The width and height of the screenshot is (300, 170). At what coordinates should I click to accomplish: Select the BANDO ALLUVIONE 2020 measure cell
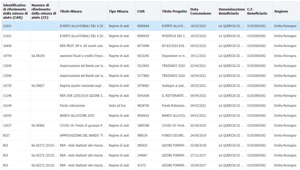77,116
